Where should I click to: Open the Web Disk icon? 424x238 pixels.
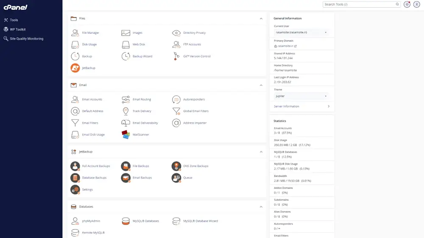click(x=126, y=44)
